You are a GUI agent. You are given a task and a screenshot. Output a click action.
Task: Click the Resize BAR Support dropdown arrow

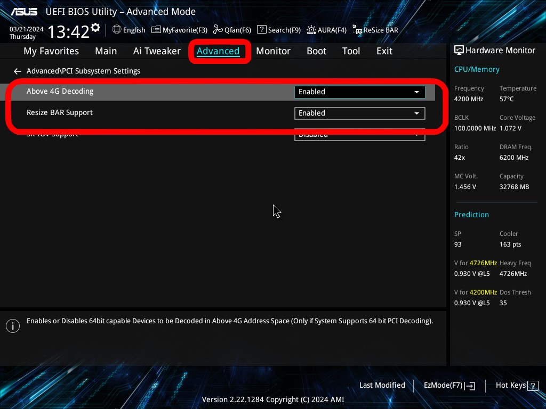tap(416, 113)
